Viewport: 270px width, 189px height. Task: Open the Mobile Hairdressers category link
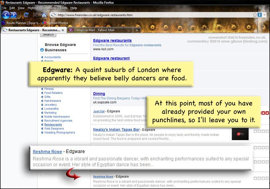coord(57,117)
